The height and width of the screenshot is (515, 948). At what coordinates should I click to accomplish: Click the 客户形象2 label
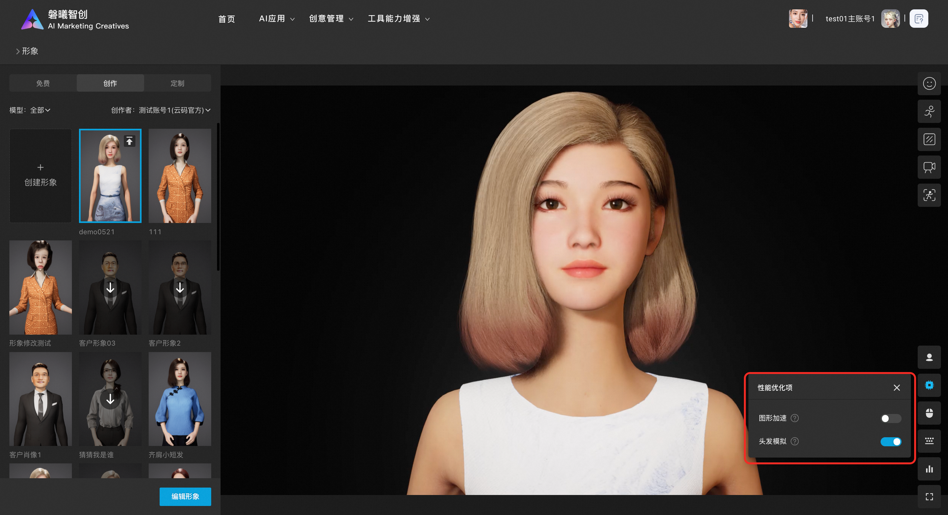point(164,343)
